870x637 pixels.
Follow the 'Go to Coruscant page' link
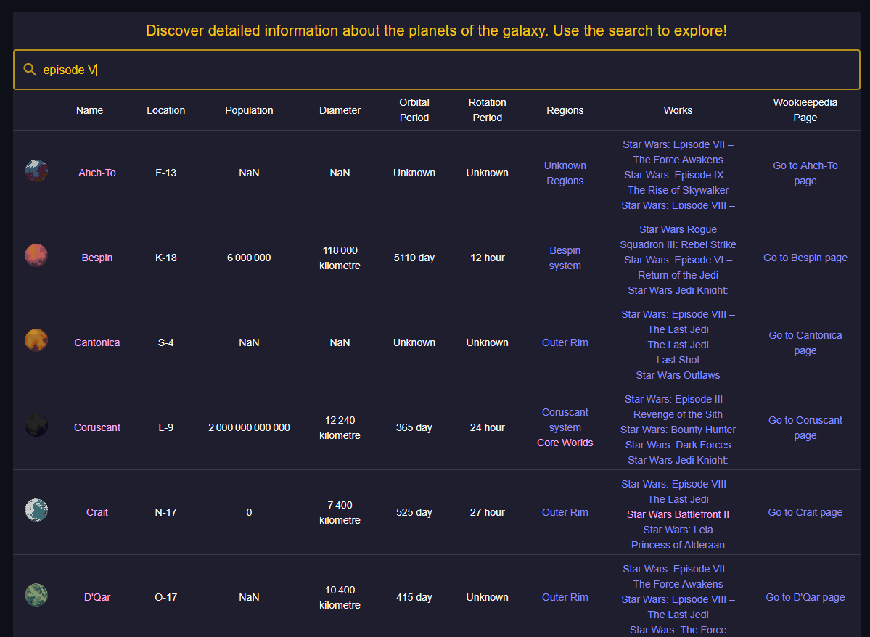pyautogui.click(x=805, y=428)
